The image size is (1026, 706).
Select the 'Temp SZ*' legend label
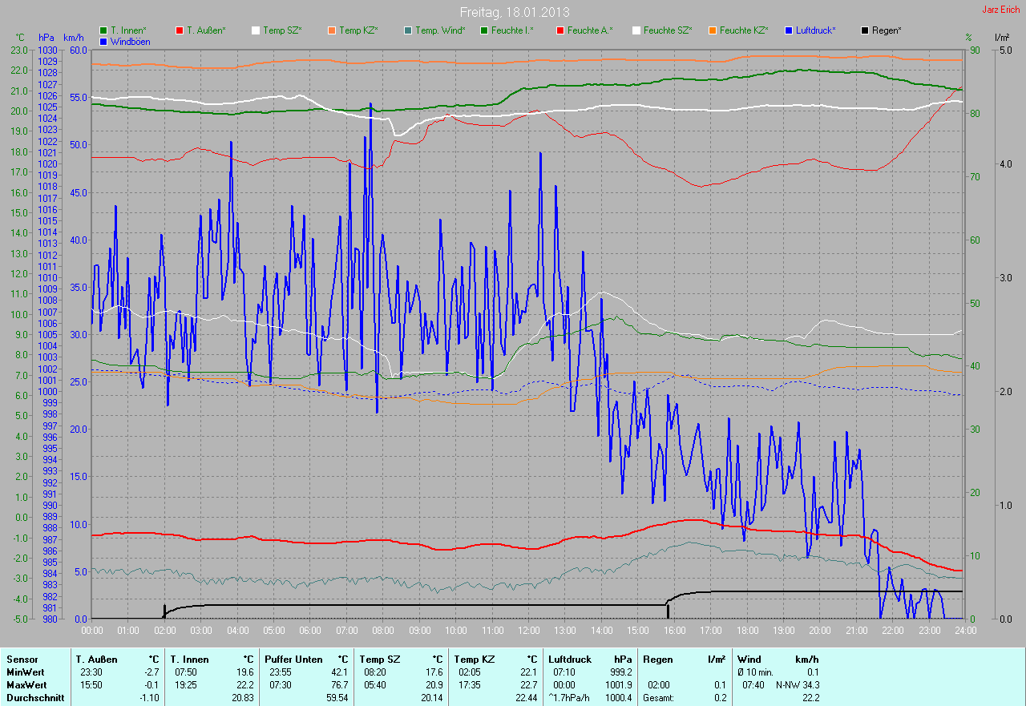point(282,30)
